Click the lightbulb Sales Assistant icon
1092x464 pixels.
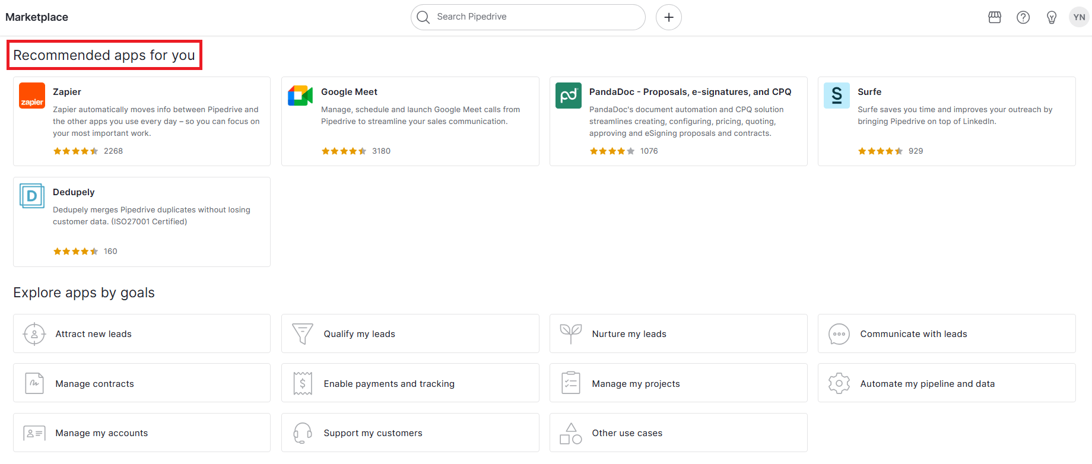(x=1052, y=17)
